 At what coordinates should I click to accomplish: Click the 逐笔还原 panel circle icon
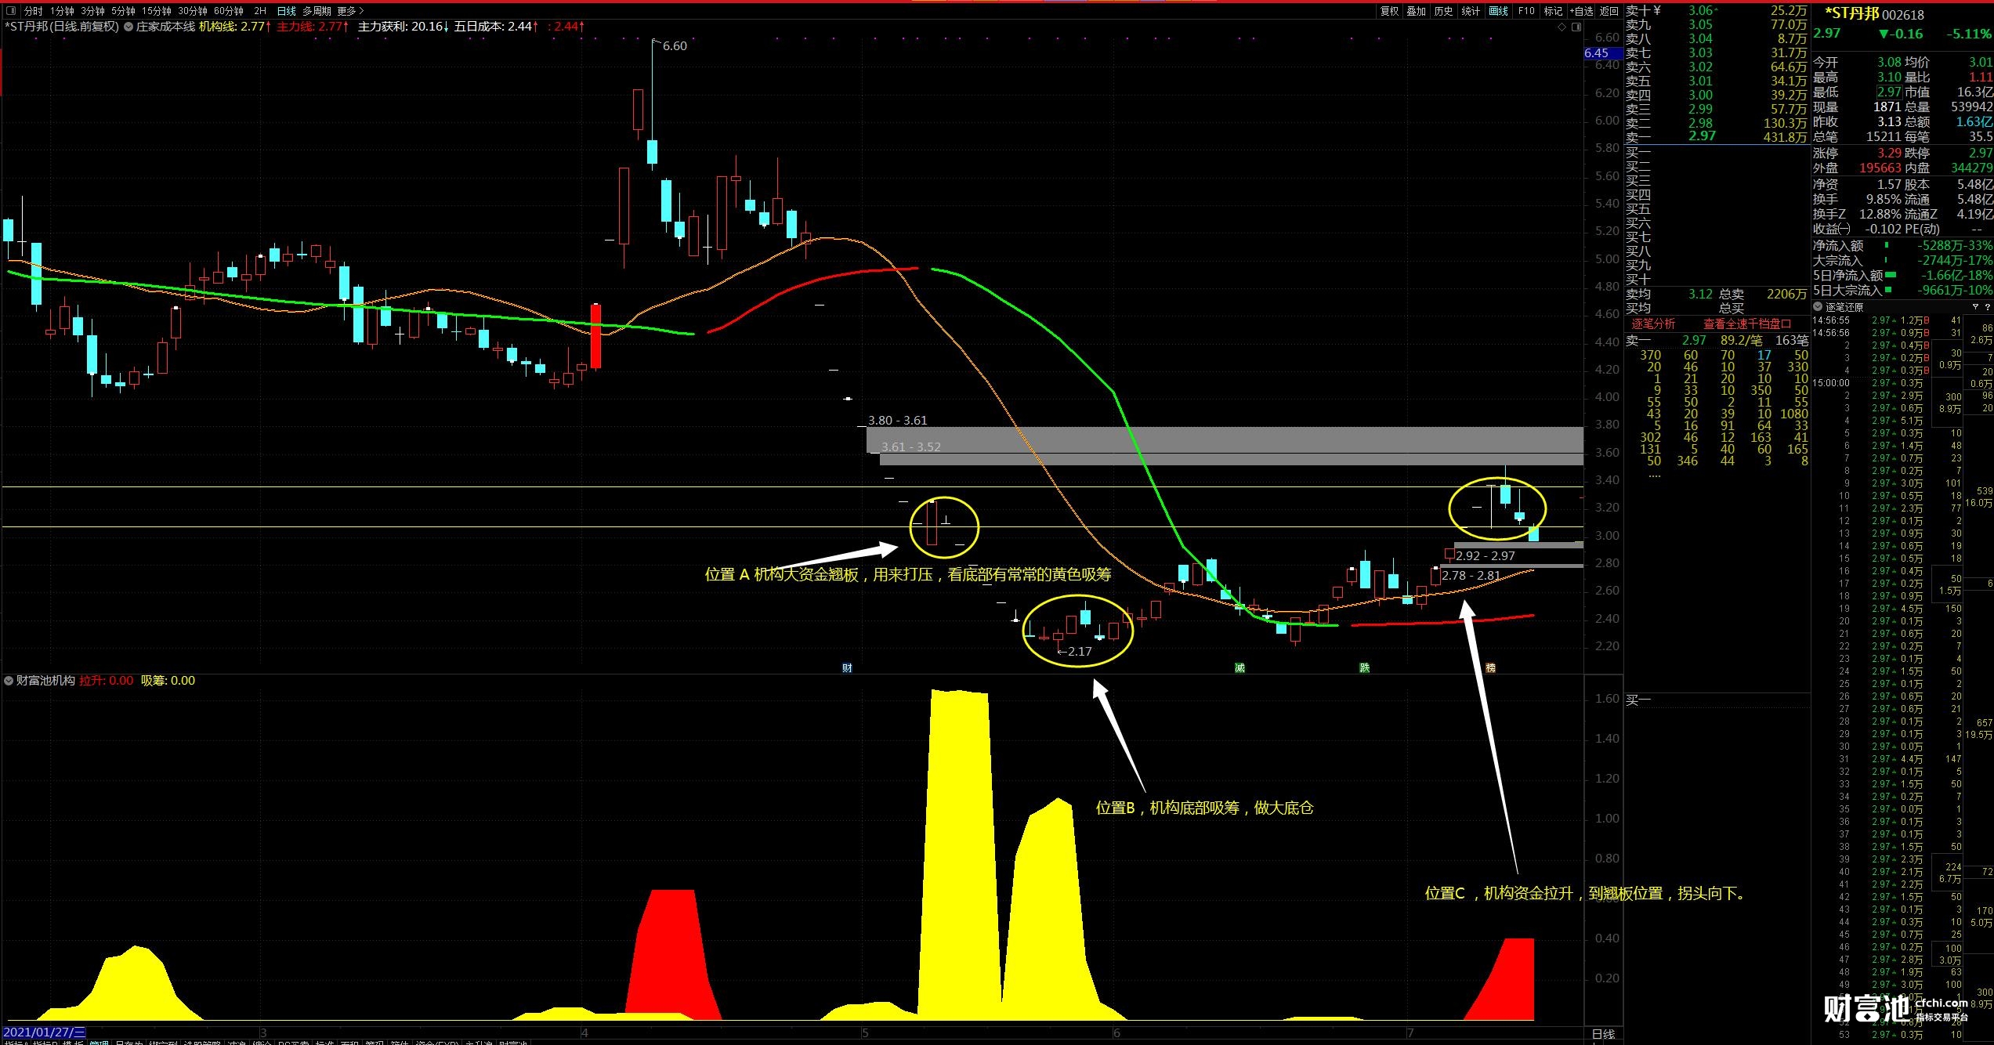1818,307
